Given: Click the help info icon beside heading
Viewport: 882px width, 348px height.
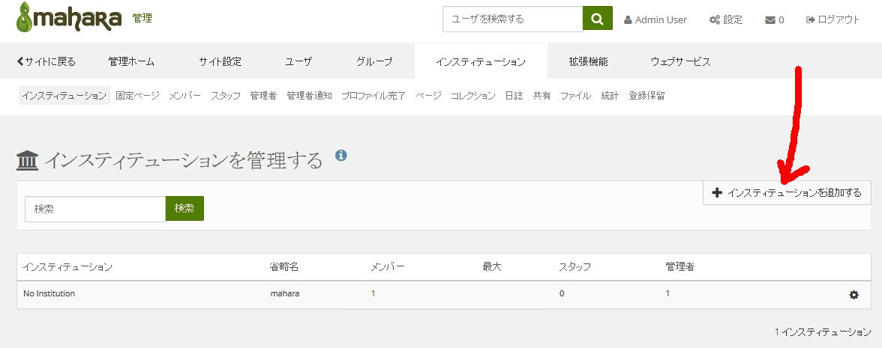Looking at the screenshot, I should [x=340, y=156].
